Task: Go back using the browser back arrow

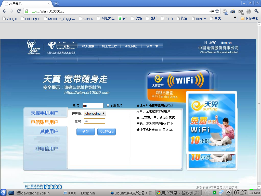Action: point(5,11)
